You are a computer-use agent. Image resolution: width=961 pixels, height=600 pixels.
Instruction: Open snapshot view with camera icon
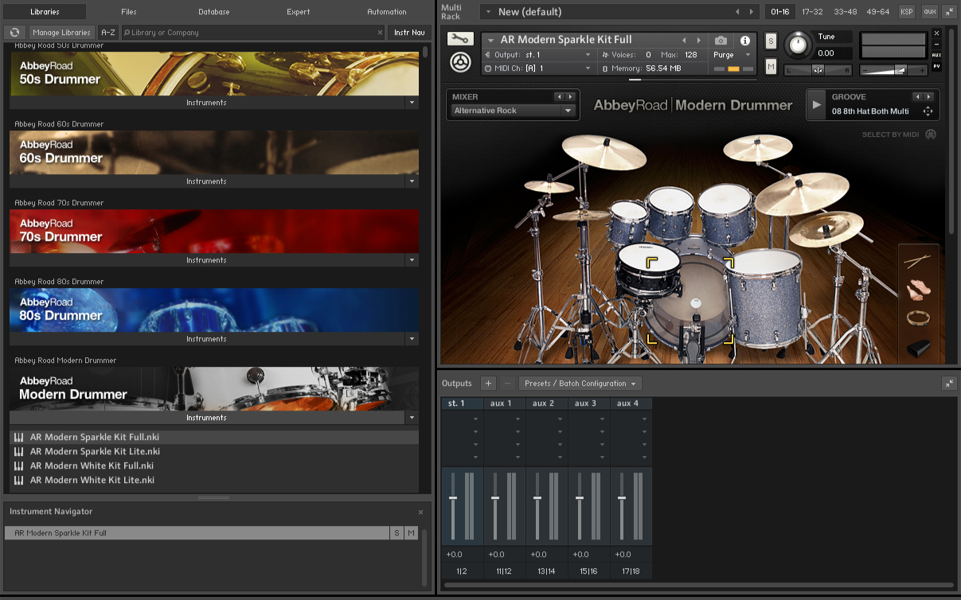(721, 41)
